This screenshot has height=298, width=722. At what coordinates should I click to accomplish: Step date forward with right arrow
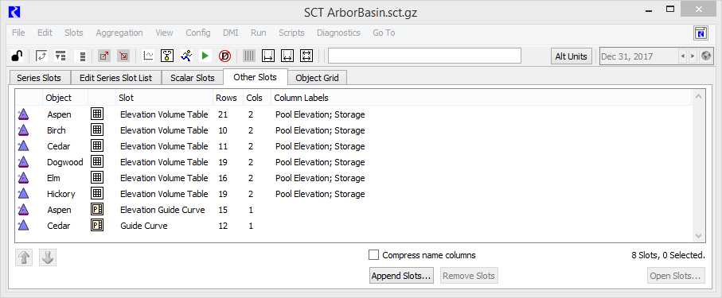click(693, 56)
